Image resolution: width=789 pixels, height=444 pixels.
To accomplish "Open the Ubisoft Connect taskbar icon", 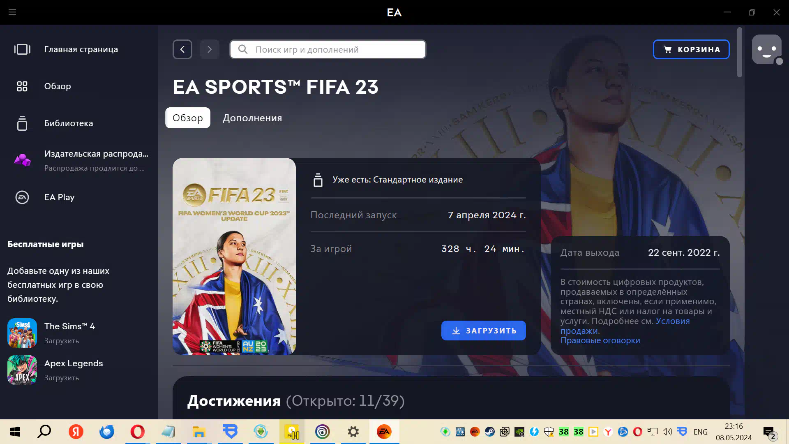I will click(x=323, y=432).
